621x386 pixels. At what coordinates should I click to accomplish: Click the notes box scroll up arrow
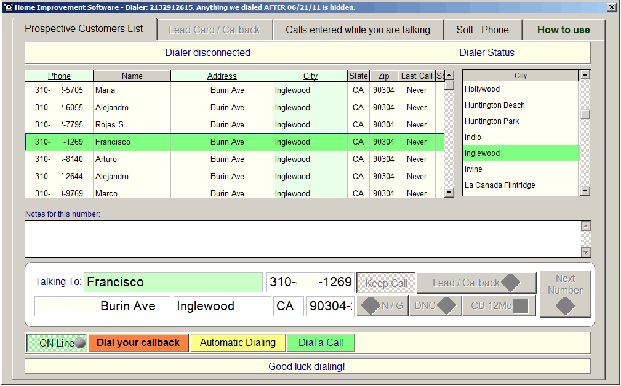click(x=586, y=227)
